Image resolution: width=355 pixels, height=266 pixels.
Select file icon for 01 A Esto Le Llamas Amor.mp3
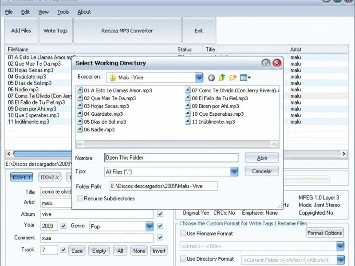tap(80, 90)
